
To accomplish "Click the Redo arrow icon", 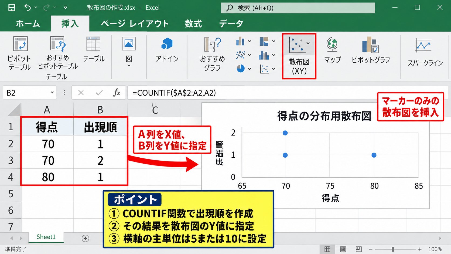I will pos(46,8).
